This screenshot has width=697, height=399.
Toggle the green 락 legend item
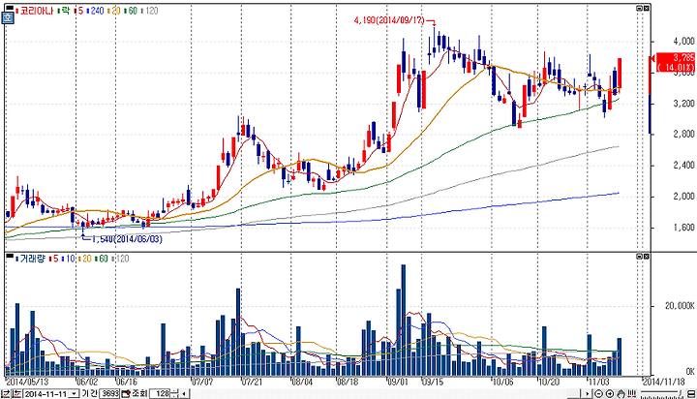pyautogui.click(x=64, y=11)
